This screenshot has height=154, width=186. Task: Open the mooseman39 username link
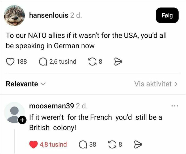(51, 106)
